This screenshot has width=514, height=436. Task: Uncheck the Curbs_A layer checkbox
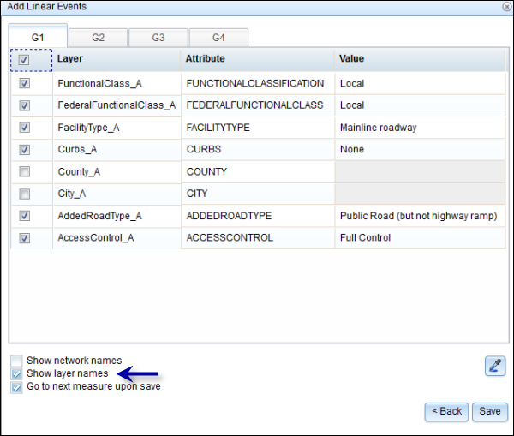(24, 150)
